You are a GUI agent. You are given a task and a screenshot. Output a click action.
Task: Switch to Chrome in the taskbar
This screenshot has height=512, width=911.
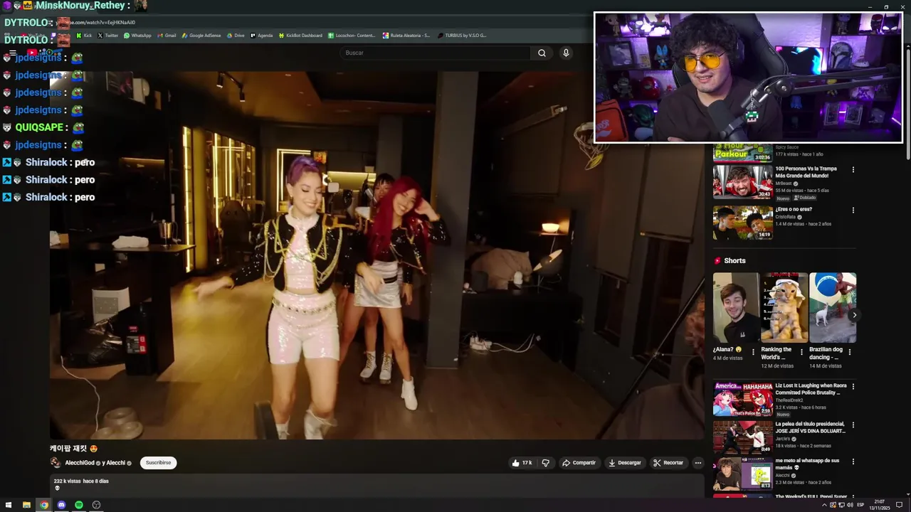tap(44, 505)
